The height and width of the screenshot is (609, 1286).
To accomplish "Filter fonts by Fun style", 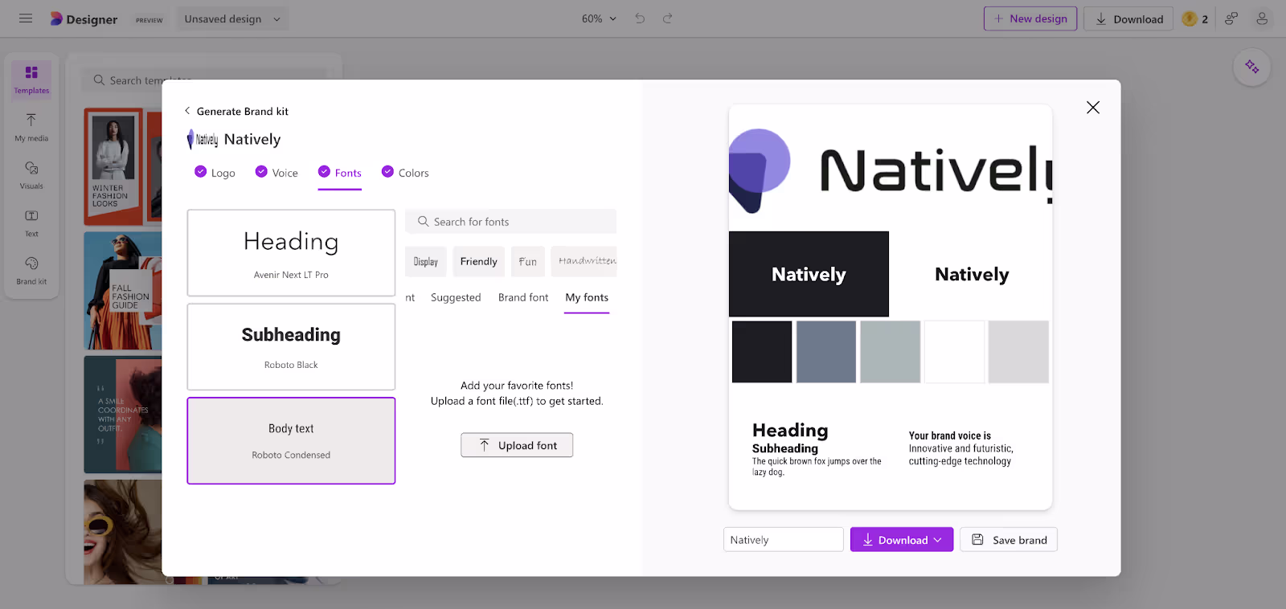I will point(528,261).
